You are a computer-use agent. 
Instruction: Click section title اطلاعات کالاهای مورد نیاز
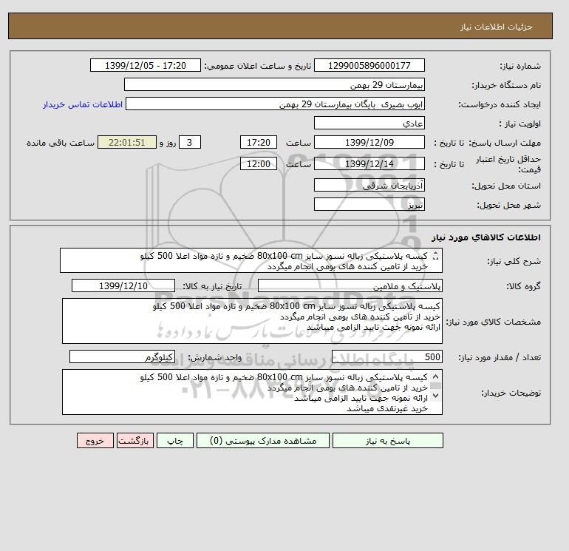pos(486,237)
